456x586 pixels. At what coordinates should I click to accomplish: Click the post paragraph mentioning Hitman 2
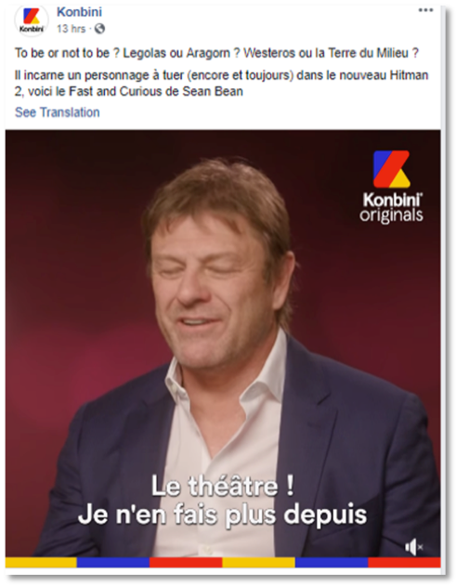(x=221, y=84)
